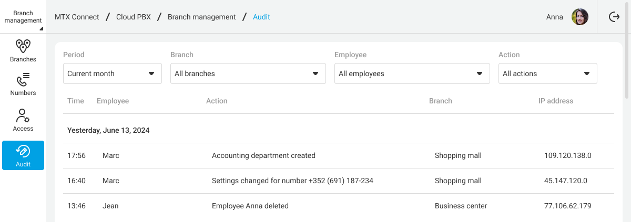Click the logout icon
The height and width of the screenshot is (222, 631).
point(614,17)
